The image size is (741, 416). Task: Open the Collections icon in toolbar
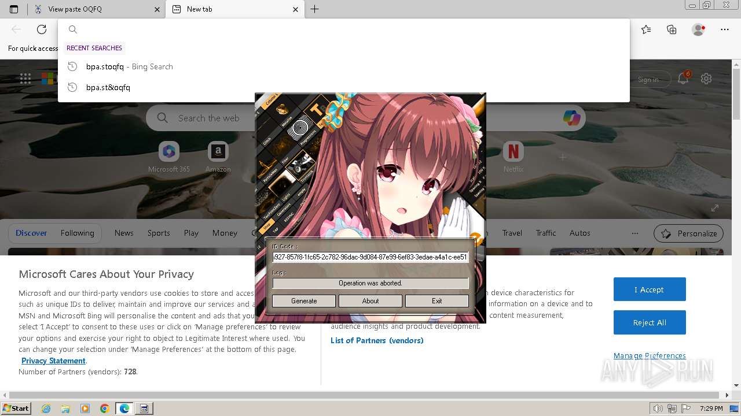672,29
